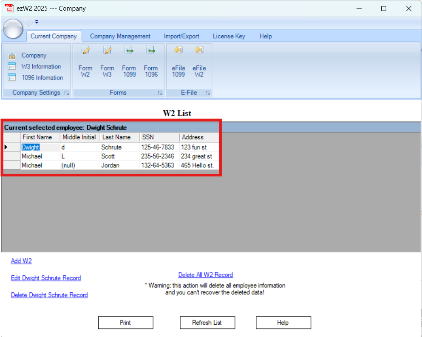Image resolution: width=422 pixels, height=337 pixels.
Task: Launch the eFile 1099 tool
Action: (178, 51)
